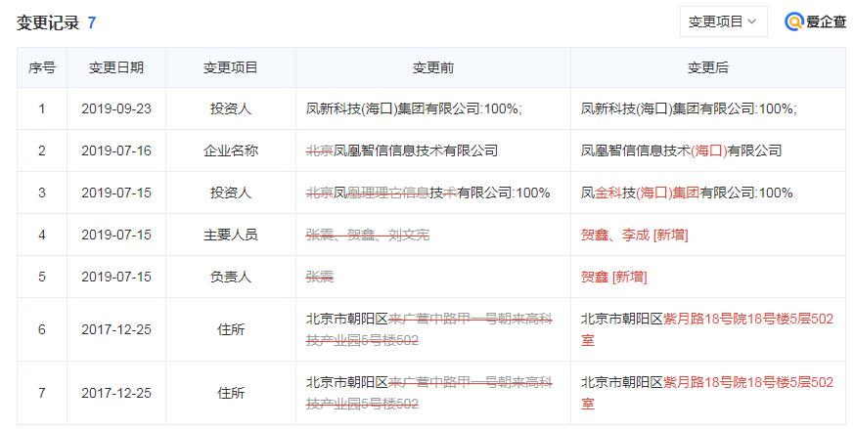Click 投资人 in row number 3
This screenshot has width=854, height=429.
click(x=231, y=193)
